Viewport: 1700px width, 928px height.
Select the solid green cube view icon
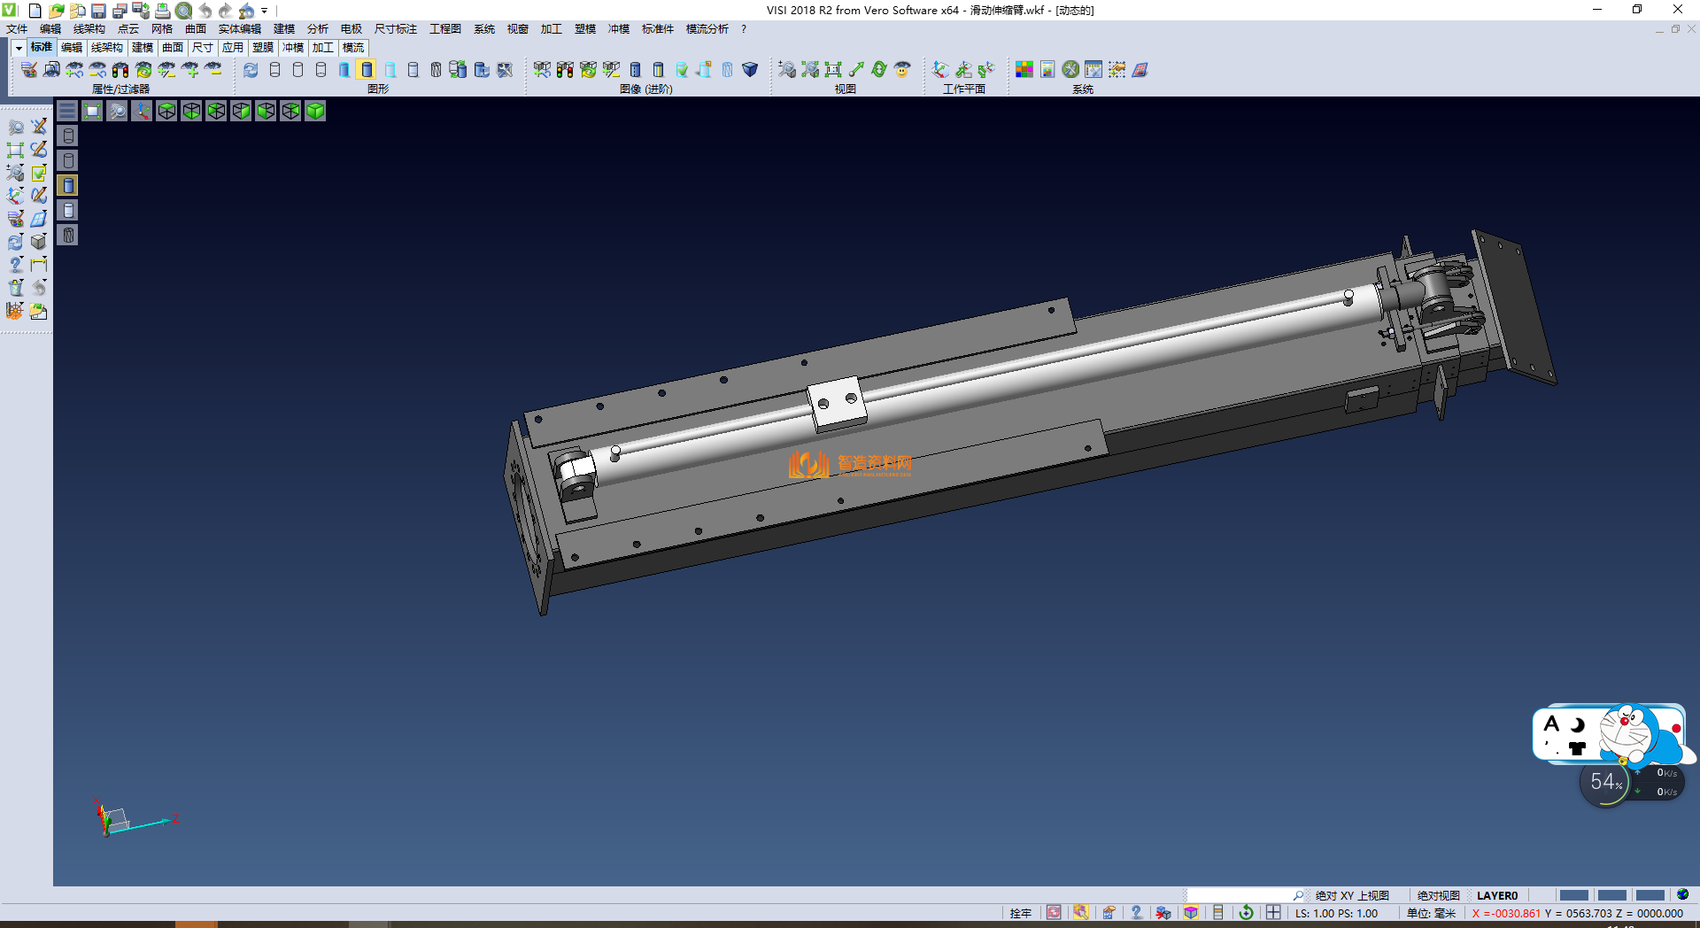pos(315,111)
